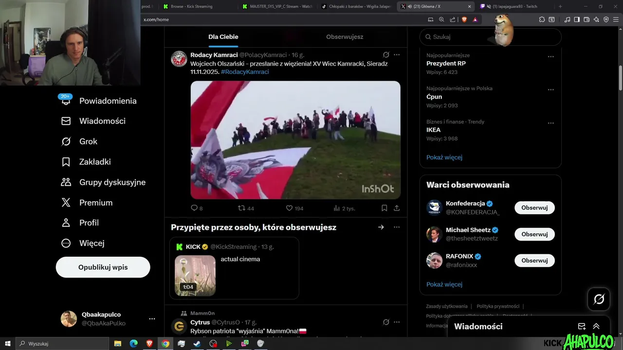
Task: Click the Szukaj search field
Action: pyautogui.click(x=491, y=37)
